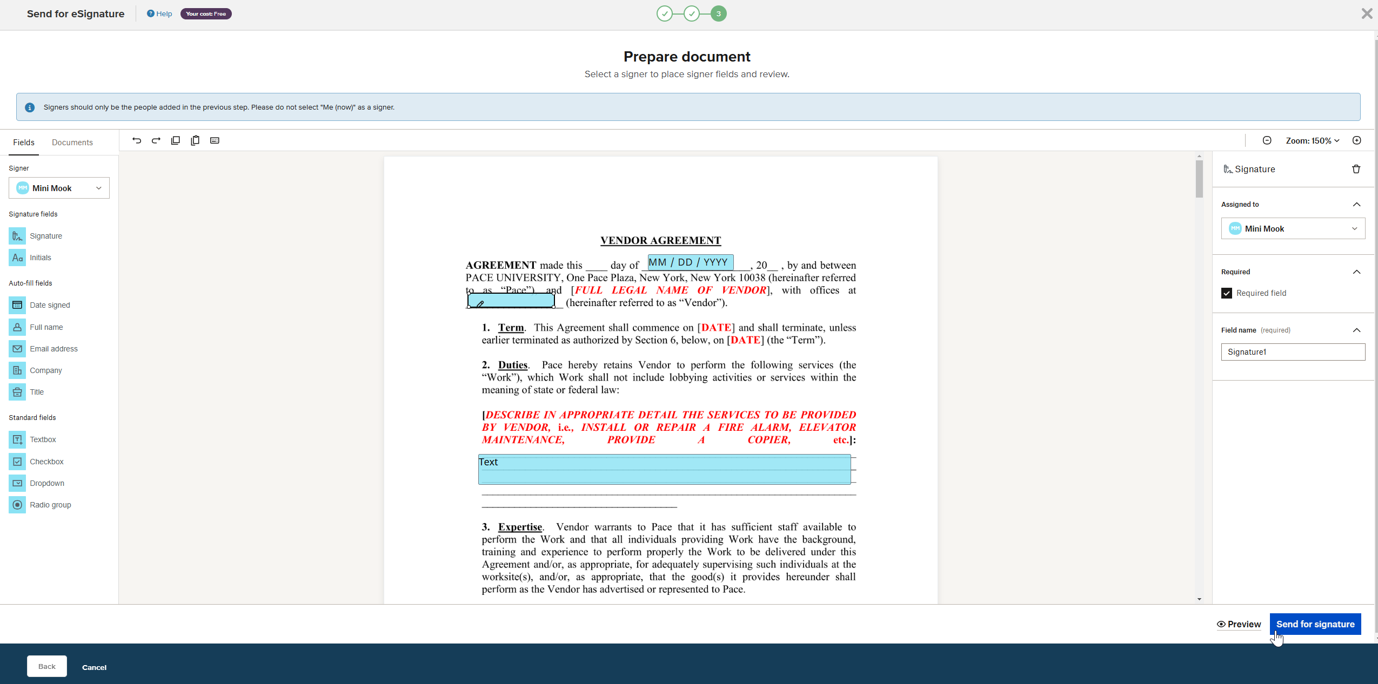The height and width of the screenshot is (684, 1378).
Task: Collapse the Assigned to section
Action: click(1356, 204)
